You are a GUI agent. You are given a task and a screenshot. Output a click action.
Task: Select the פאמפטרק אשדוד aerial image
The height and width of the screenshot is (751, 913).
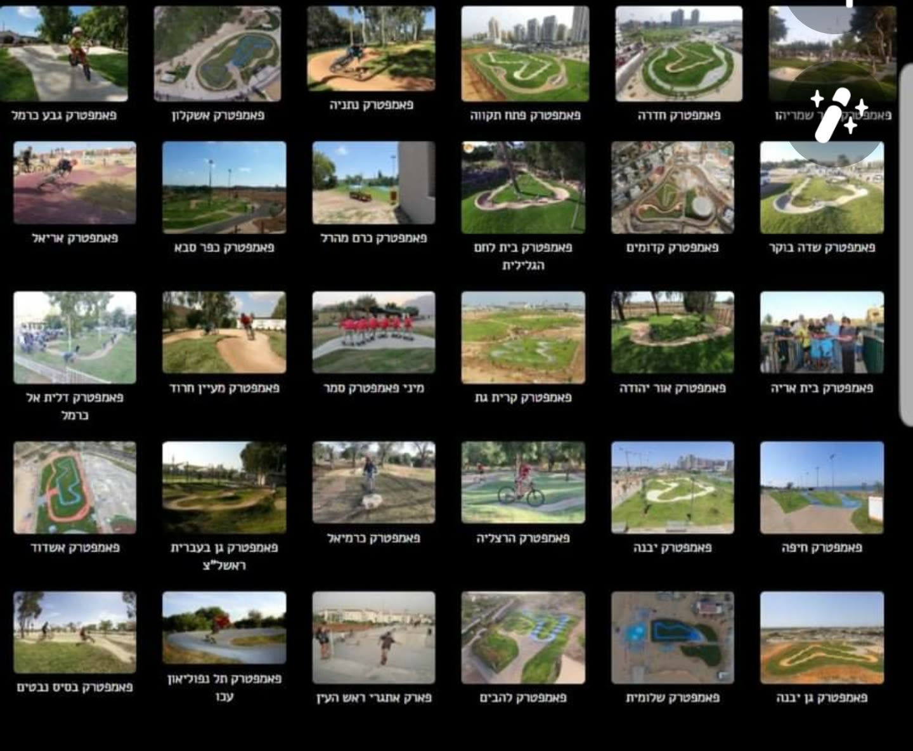pyautogui.click(x=75, y=488)
